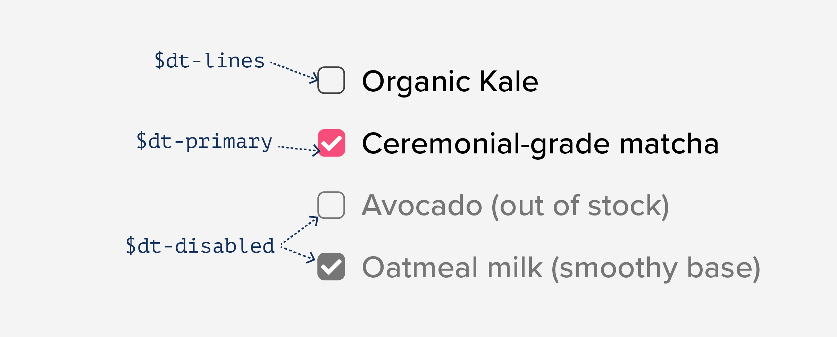Click the disabled Avocado checkbox
The height and width of the screenshot is (337, 837).
[x=331, y=205]
